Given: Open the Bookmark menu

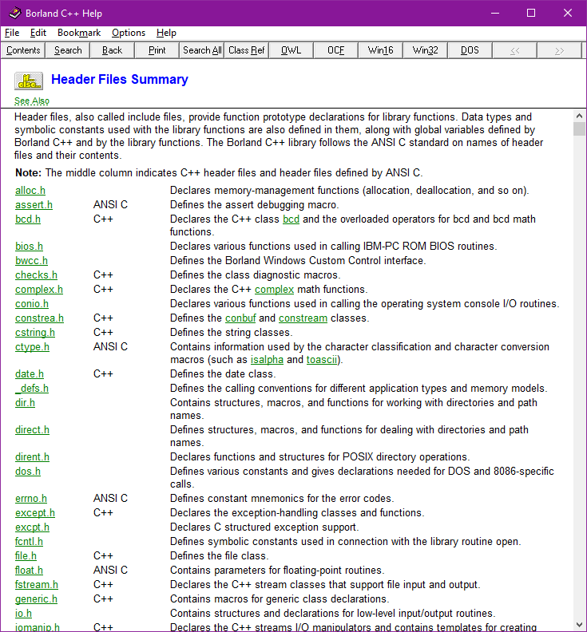Looking at the screenshot, I should (79, 33).
